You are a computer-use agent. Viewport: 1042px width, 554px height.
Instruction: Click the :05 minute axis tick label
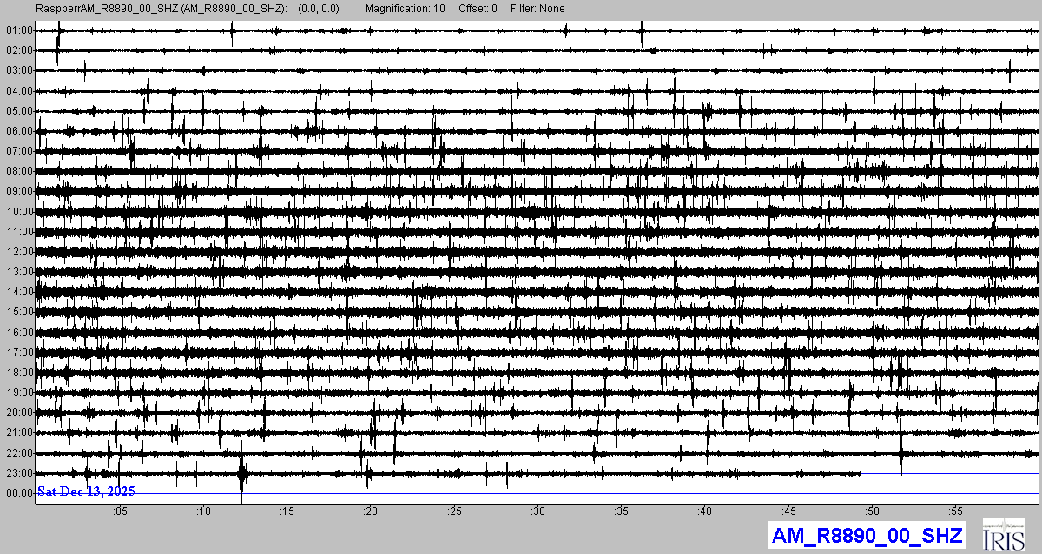120,511
